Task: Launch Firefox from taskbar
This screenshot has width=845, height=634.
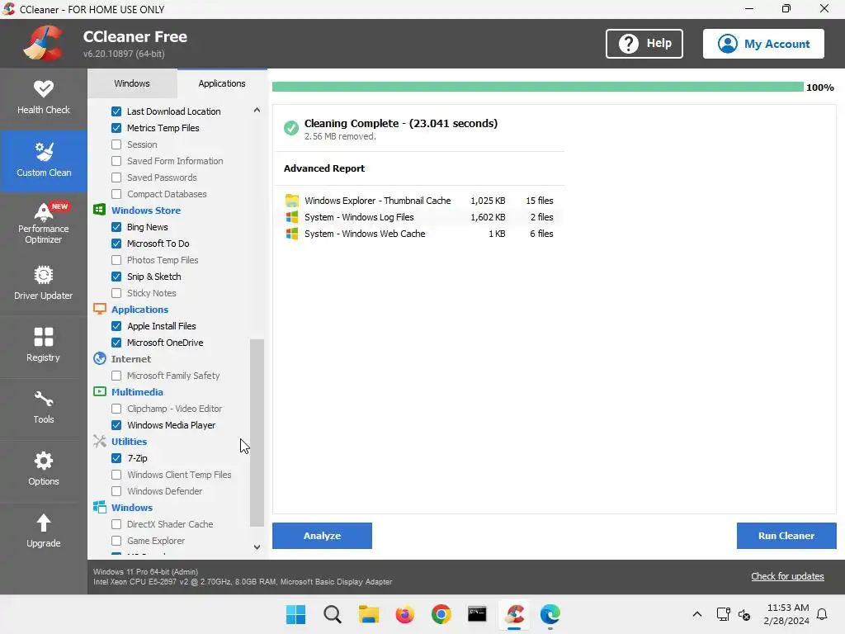Action: (404, 614)
